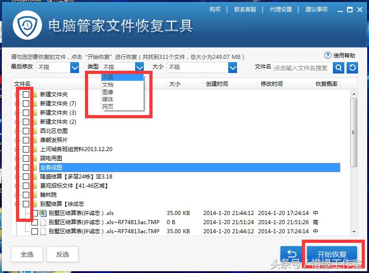The height and width of the screenshot is (273, 369).
Task: Check the checkbox for 新建文件夹
Action: point(26,94)
